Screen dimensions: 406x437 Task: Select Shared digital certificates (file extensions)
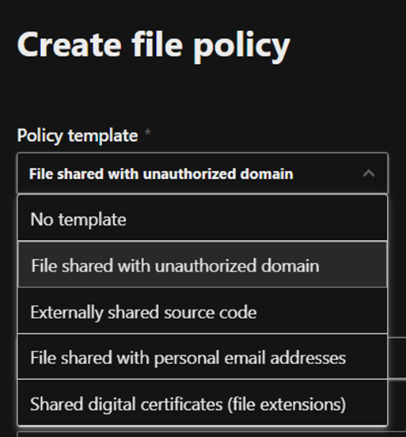click(x=203, y=403)
